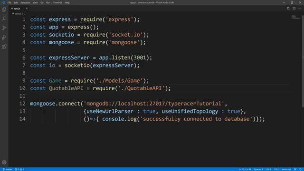Click 'express' string on line 1

(119, 19)
